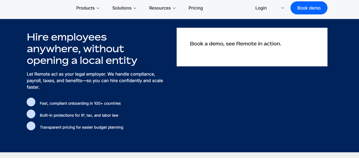The image size is (359, 158).
Task: Click the white demo panel area
Action: click(252, 57)
